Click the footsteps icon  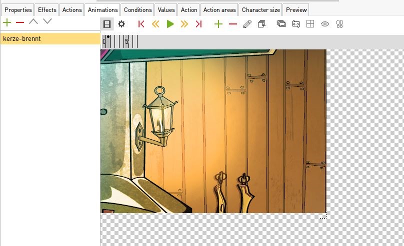[339, 24]
